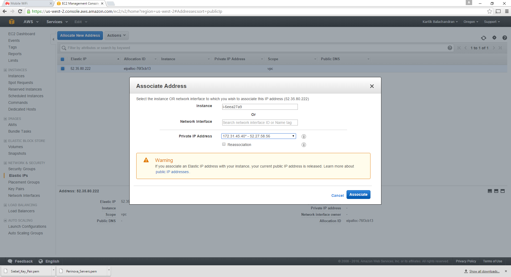Click the browser reload page icon
The height and width of the screenshot is (277, 511).
click(x=20, y=11)
